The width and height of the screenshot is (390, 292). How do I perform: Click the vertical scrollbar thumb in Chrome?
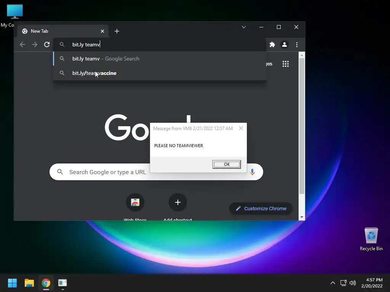302,126
